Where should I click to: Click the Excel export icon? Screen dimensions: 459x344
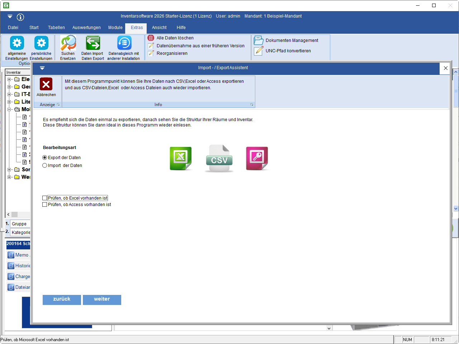181,158
